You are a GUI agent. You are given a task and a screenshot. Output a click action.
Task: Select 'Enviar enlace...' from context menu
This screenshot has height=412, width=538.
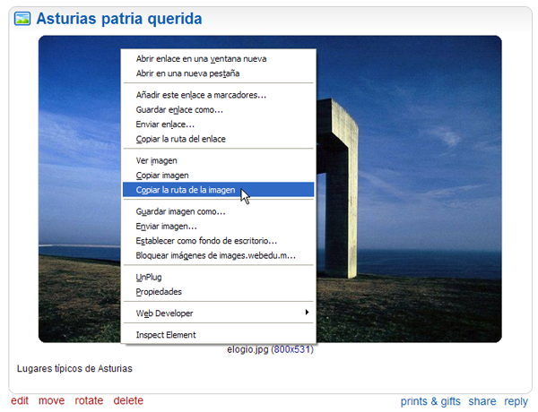click(165, 124)
